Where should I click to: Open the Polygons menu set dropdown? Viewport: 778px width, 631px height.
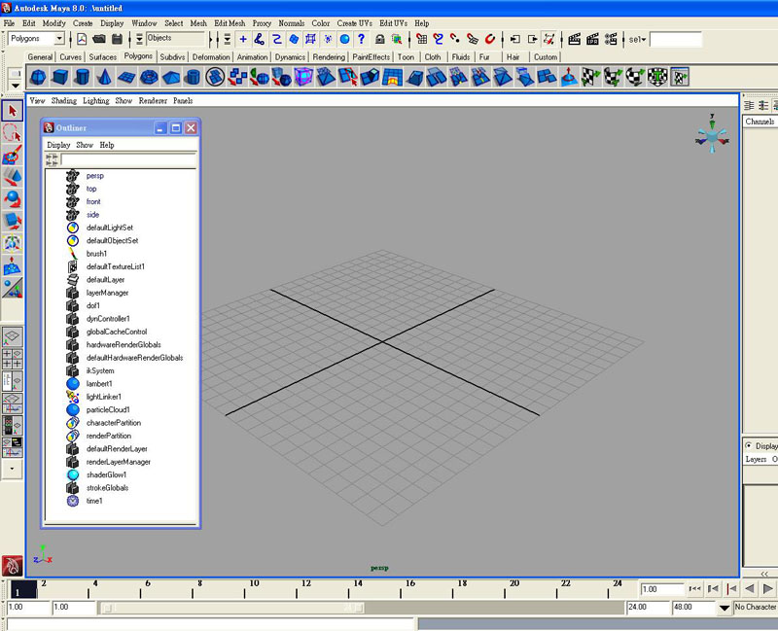(59, 38)
